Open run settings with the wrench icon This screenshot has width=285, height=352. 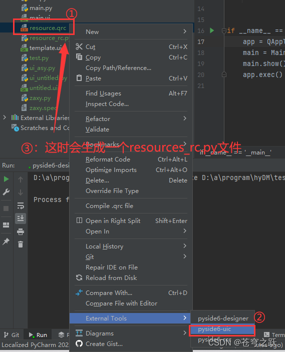click(x=7, y=192)
